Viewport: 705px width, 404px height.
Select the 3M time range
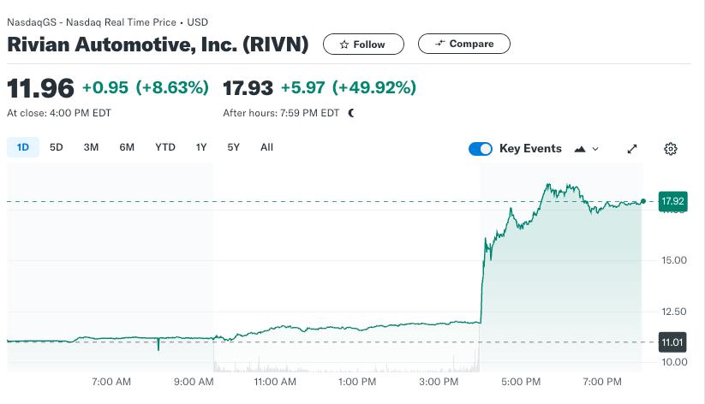tap(91, 147)
